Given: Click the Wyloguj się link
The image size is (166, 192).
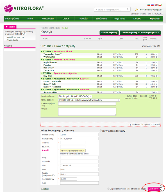Looking at the screenshot, I should pyautogui.click(x=158, y=10).
